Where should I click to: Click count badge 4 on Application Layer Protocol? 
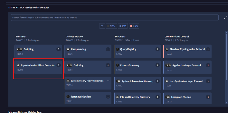click(208, 65)
